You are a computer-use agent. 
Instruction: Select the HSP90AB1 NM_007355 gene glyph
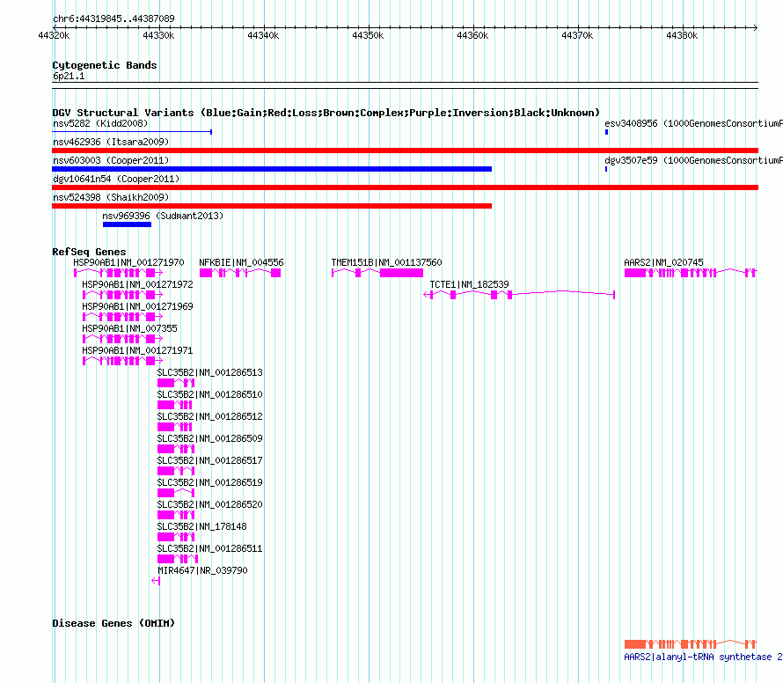[x=123, y=339]
